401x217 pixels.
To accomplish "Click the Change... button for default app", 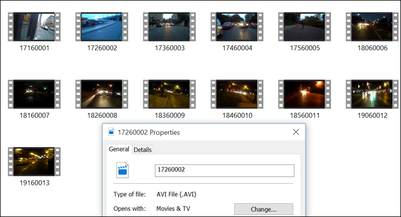I will point(263,209).
